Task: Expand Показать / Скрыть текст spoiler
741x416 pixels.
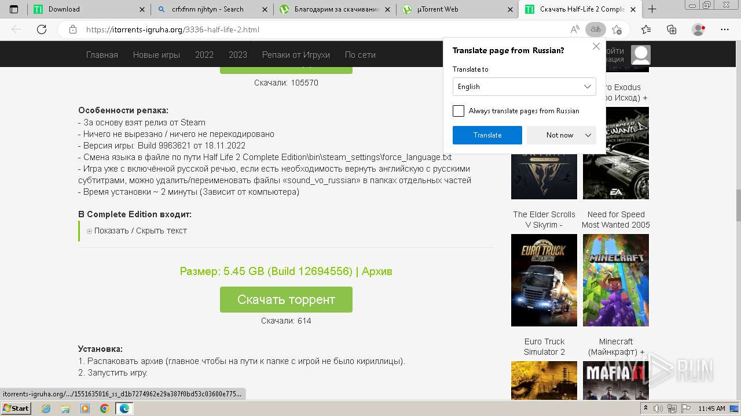Action: (x=137, y=231)
